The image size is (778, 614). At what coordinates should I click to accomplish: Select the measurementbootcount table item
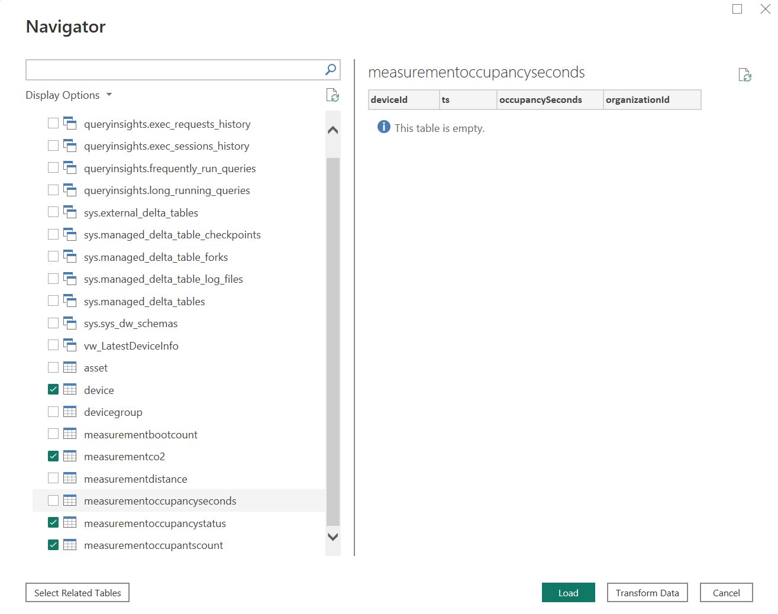(x=141, y=435)
